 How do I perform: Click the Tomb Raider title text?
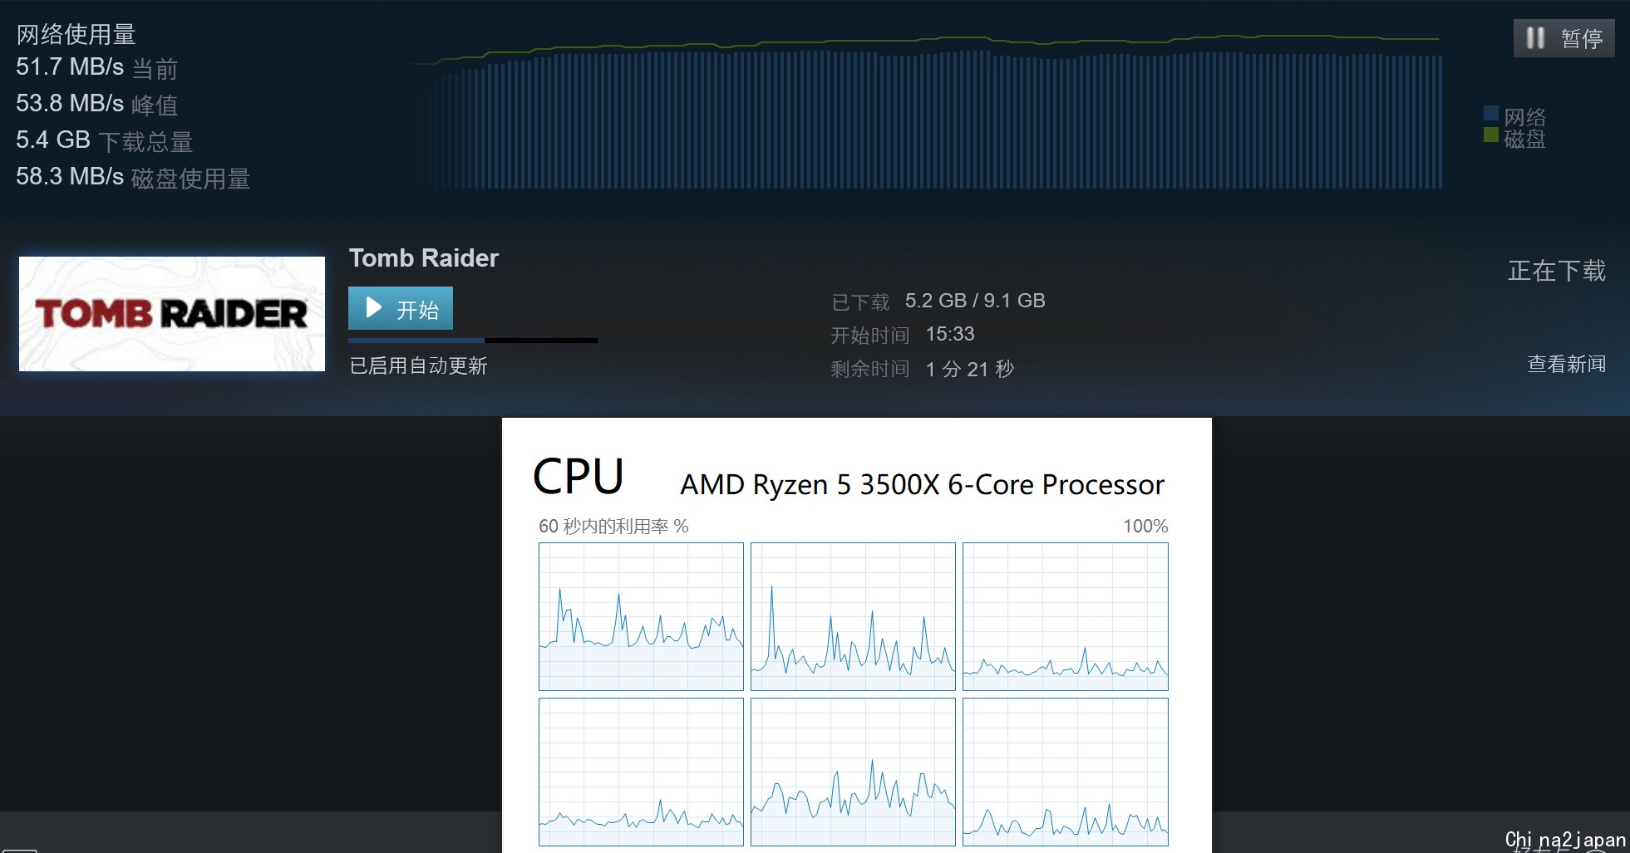(x=423, y=257)
